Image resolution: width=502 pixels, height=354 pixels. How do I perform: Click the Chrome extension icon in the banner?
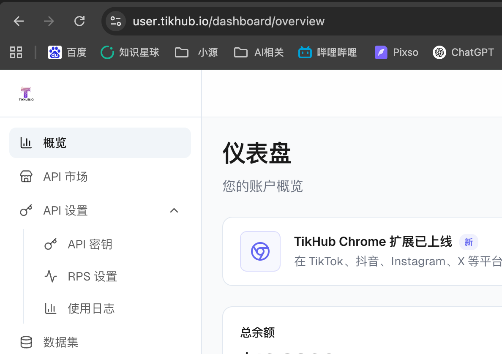pyautogui.click(x=260, y=251)
